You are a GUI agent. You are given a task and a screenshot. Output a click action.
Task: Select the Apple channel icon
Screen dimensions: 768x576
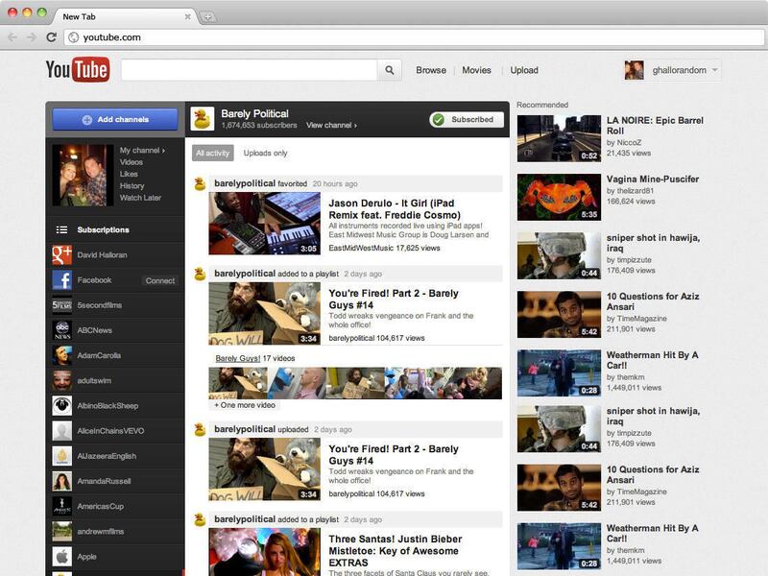tap(62, 557)
